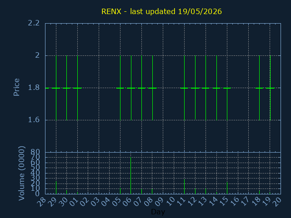Viewport: 291px width, 218px height.
Task: Click day label 17 on x-axis
Action: pos(245,202)
